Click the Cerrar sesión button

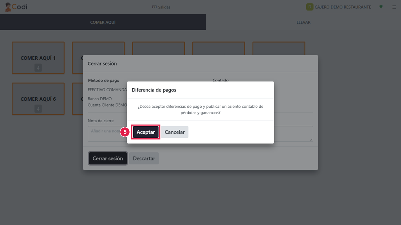(x=108, y=159)
